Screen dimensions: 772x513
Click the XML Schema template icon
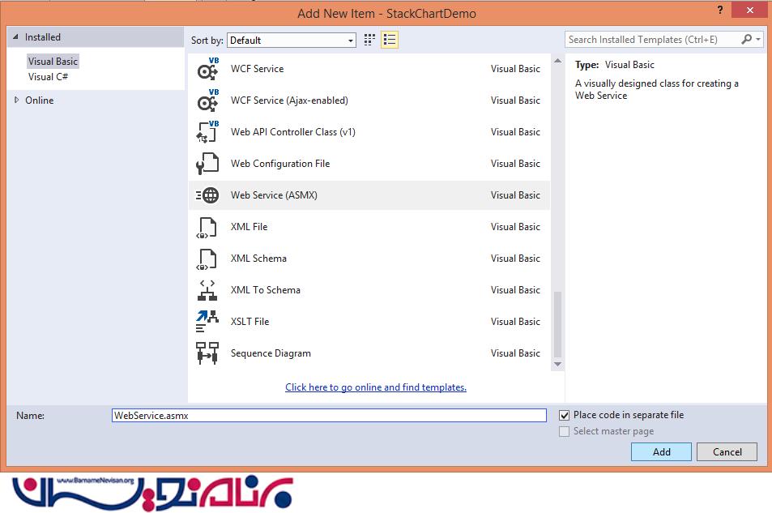[207, 259]
